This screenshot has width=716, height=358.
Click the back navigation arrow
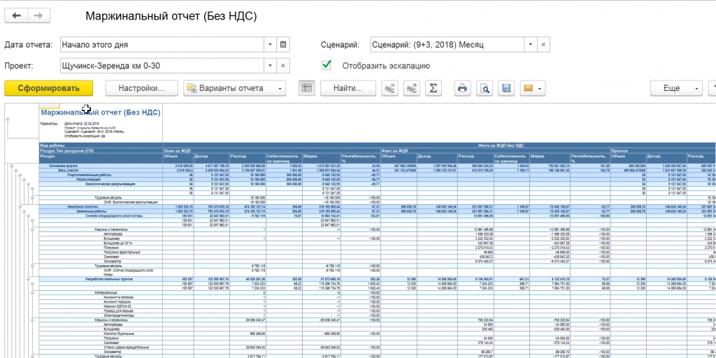[16, 15]
